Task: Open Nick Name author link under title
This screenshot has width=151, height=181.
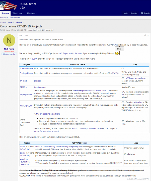Action: tap(6, 30)
